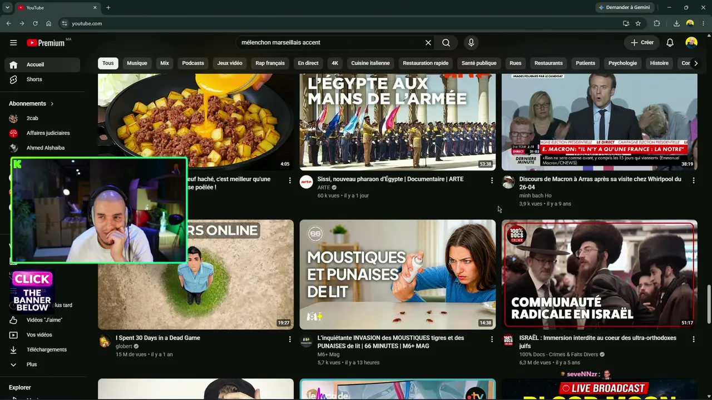Open the globert channel avatar
Viewport: 712px width, 400px height.
(105, 341)
